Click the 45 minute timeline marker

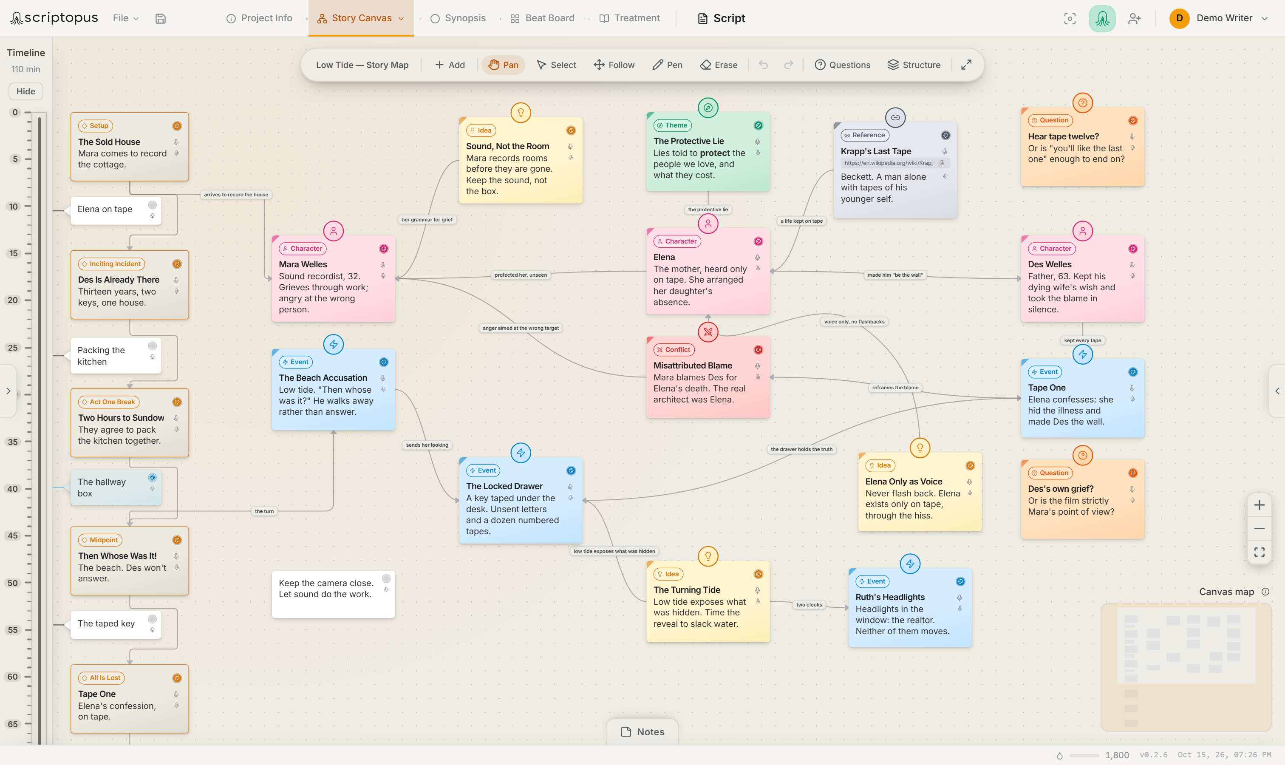pyautogui.click(x=13, y=536)
